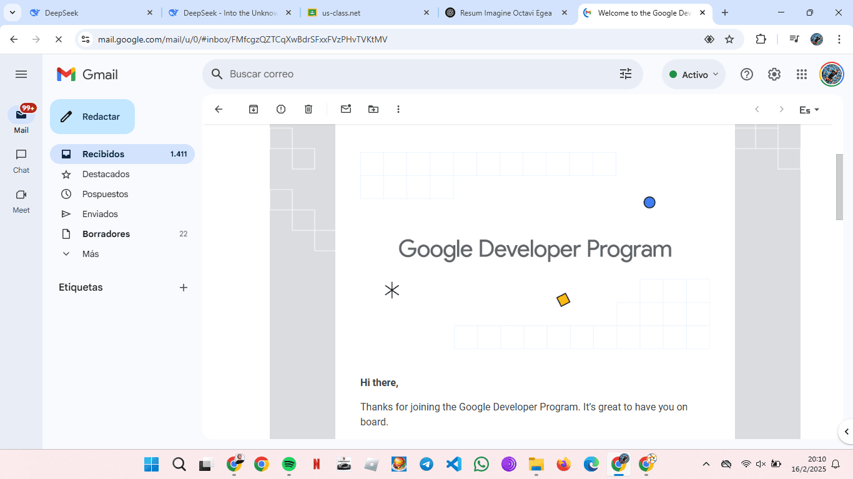The image size is (853, 479).
Task: Open the Chrome three-dot menu
Action: (x=839, y=39)
